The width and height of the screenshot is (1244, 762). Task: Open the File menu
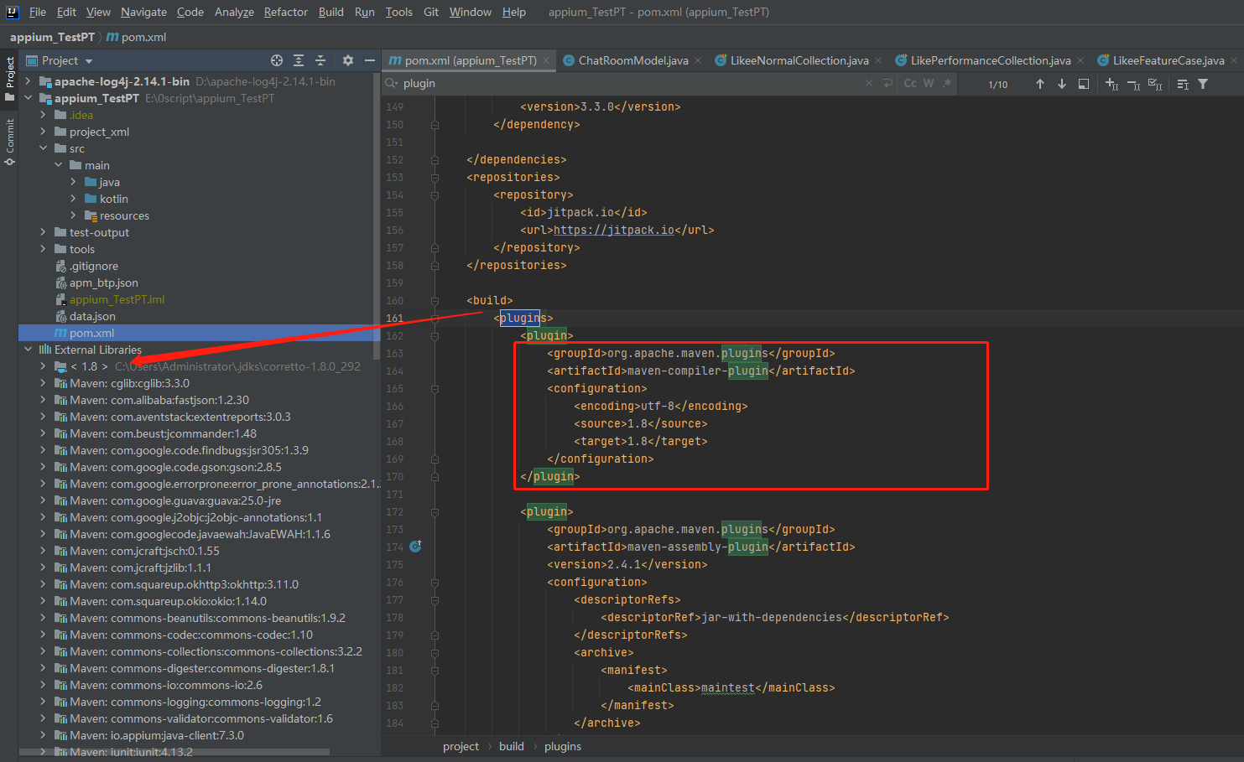pyautogui.click(x=38, y=12)
